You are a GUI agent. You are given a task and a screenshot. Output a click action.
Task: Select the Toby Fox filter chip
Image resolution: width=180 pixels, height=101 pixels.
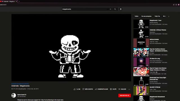[157, 16]
